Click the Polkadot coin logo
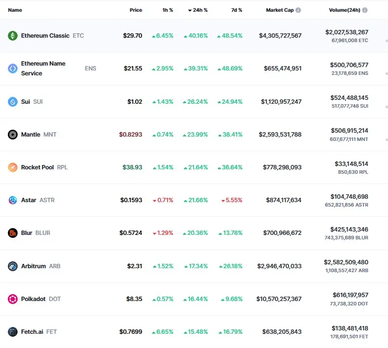The height and width of the screenshot is (348, 388). point(13,299)
